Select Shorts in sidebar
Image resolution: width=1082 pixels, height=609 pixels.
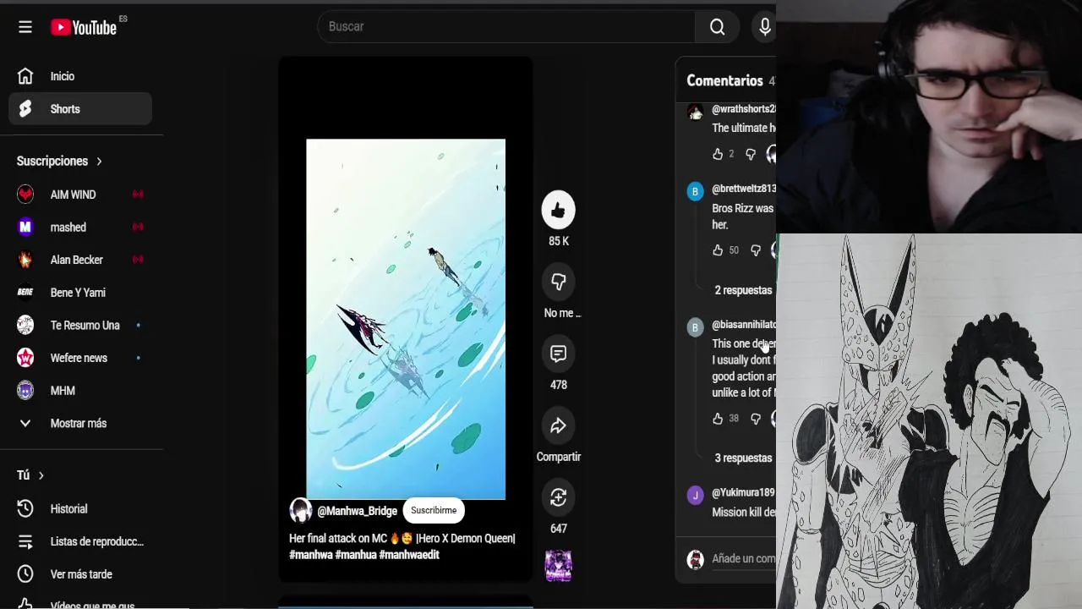pyautogui.click(x=80, y=109)
